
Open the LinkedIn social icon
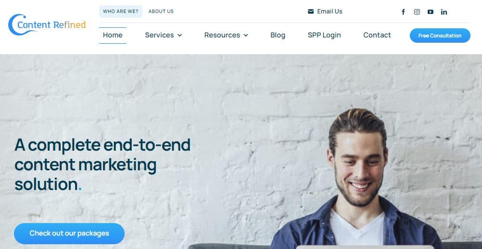444,12
